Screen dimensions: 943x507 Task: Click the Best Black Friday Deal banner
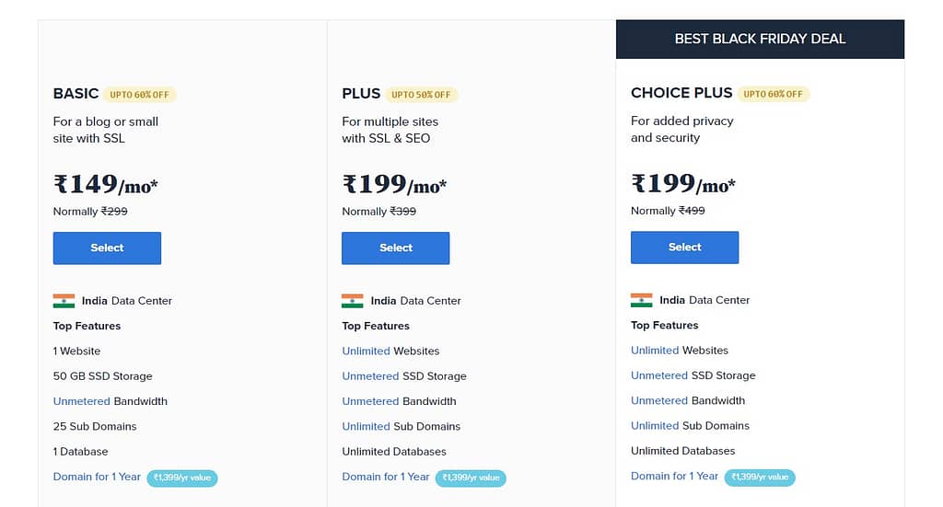click(760, 40)
